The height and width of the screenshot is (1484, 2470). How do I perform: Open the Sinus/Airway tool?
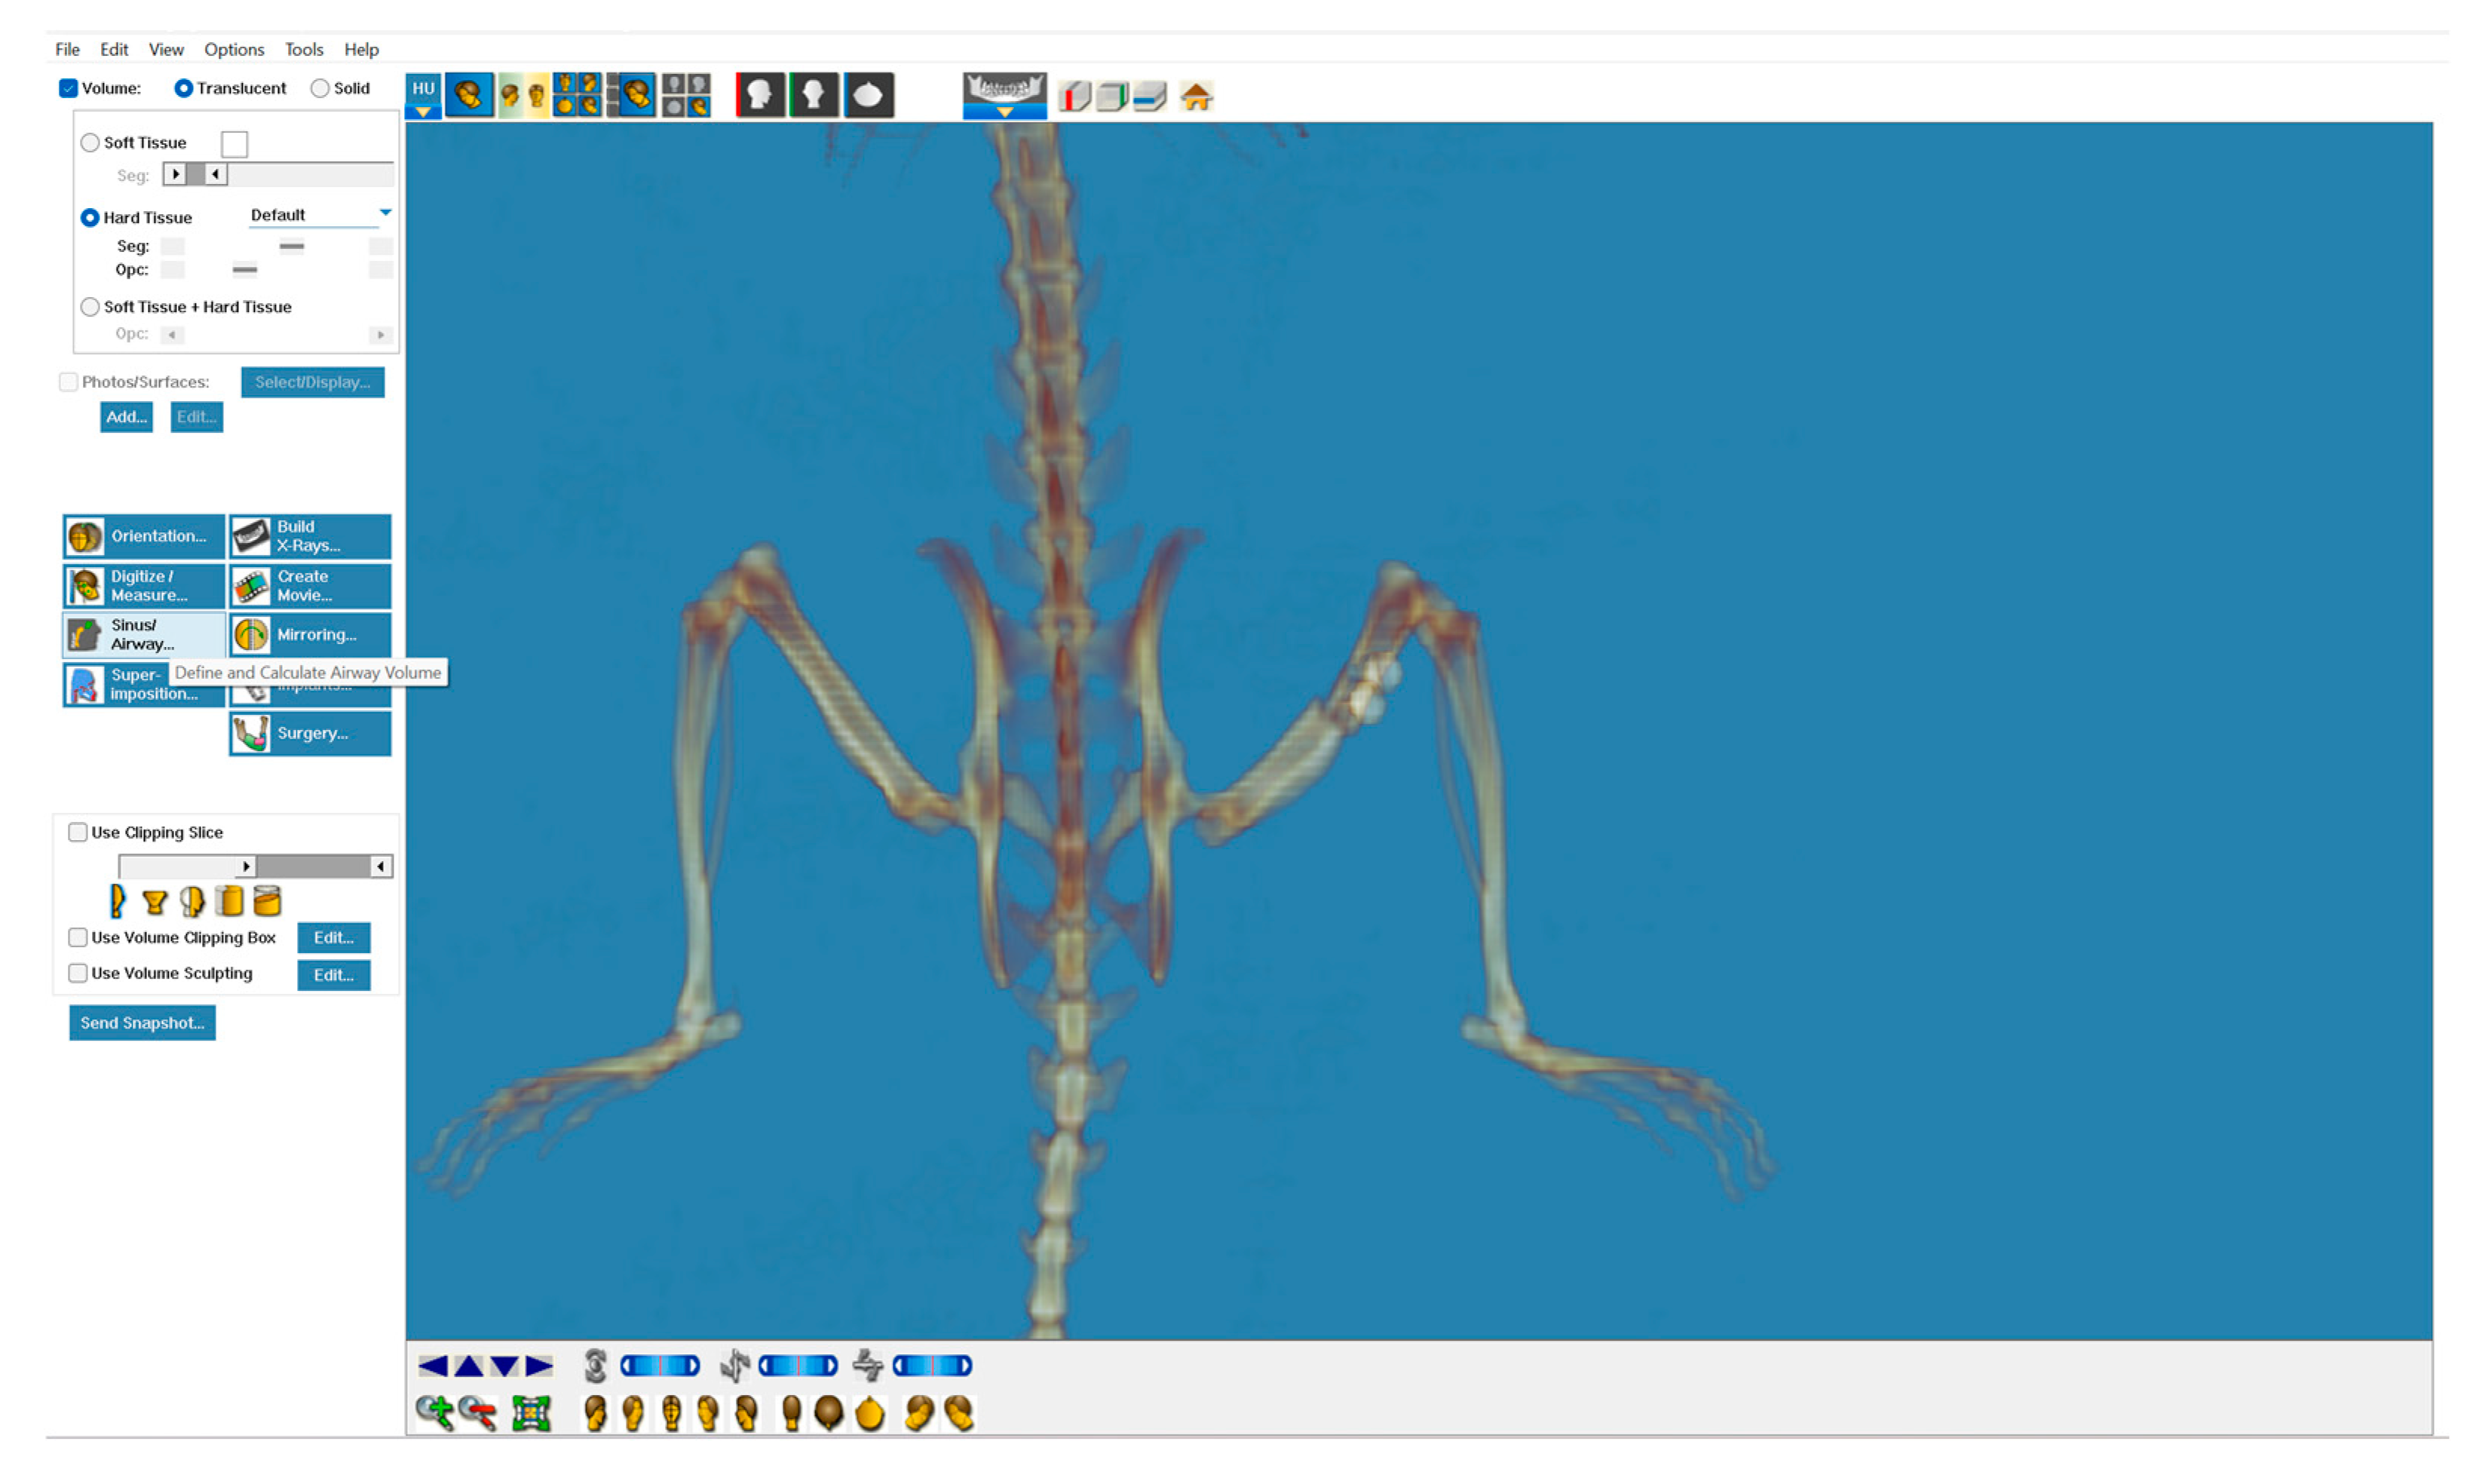point(144,634)
